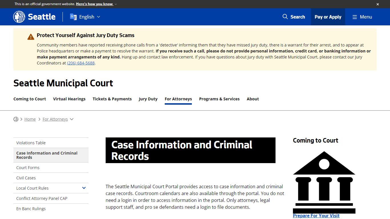This screenshot has width=390, height=219.
Task: Click the jury scam warning triangle icon
Action: [31, 37]
